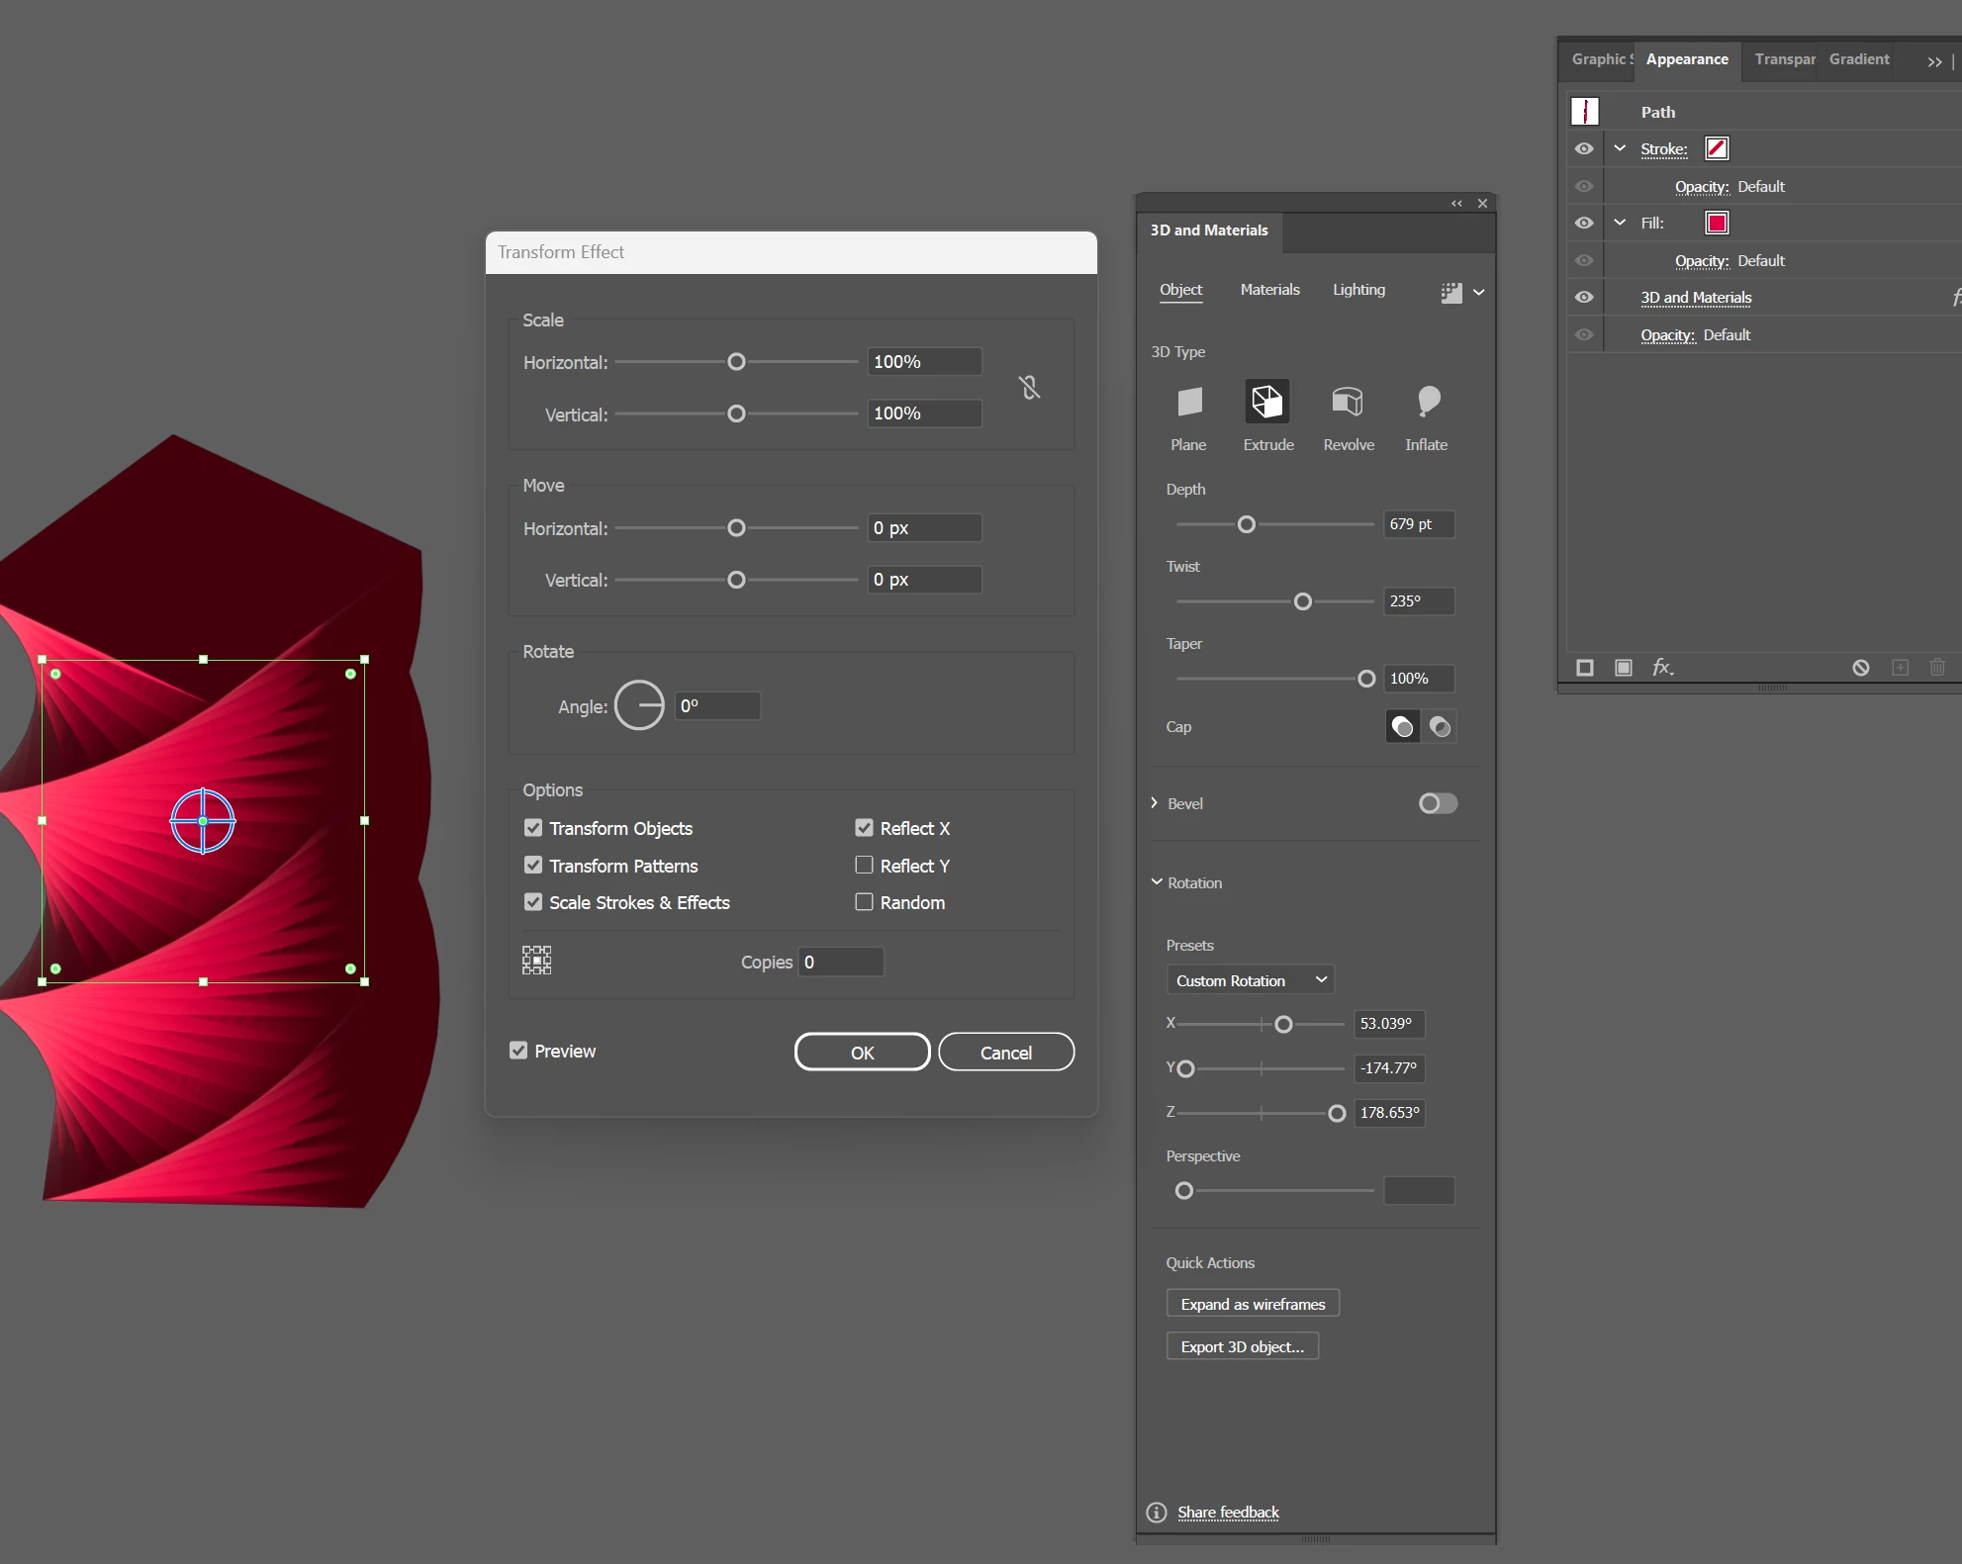Collapse the Fill row chevron
This screenshot has width=1962, height=1564.
coord(1620,223)
